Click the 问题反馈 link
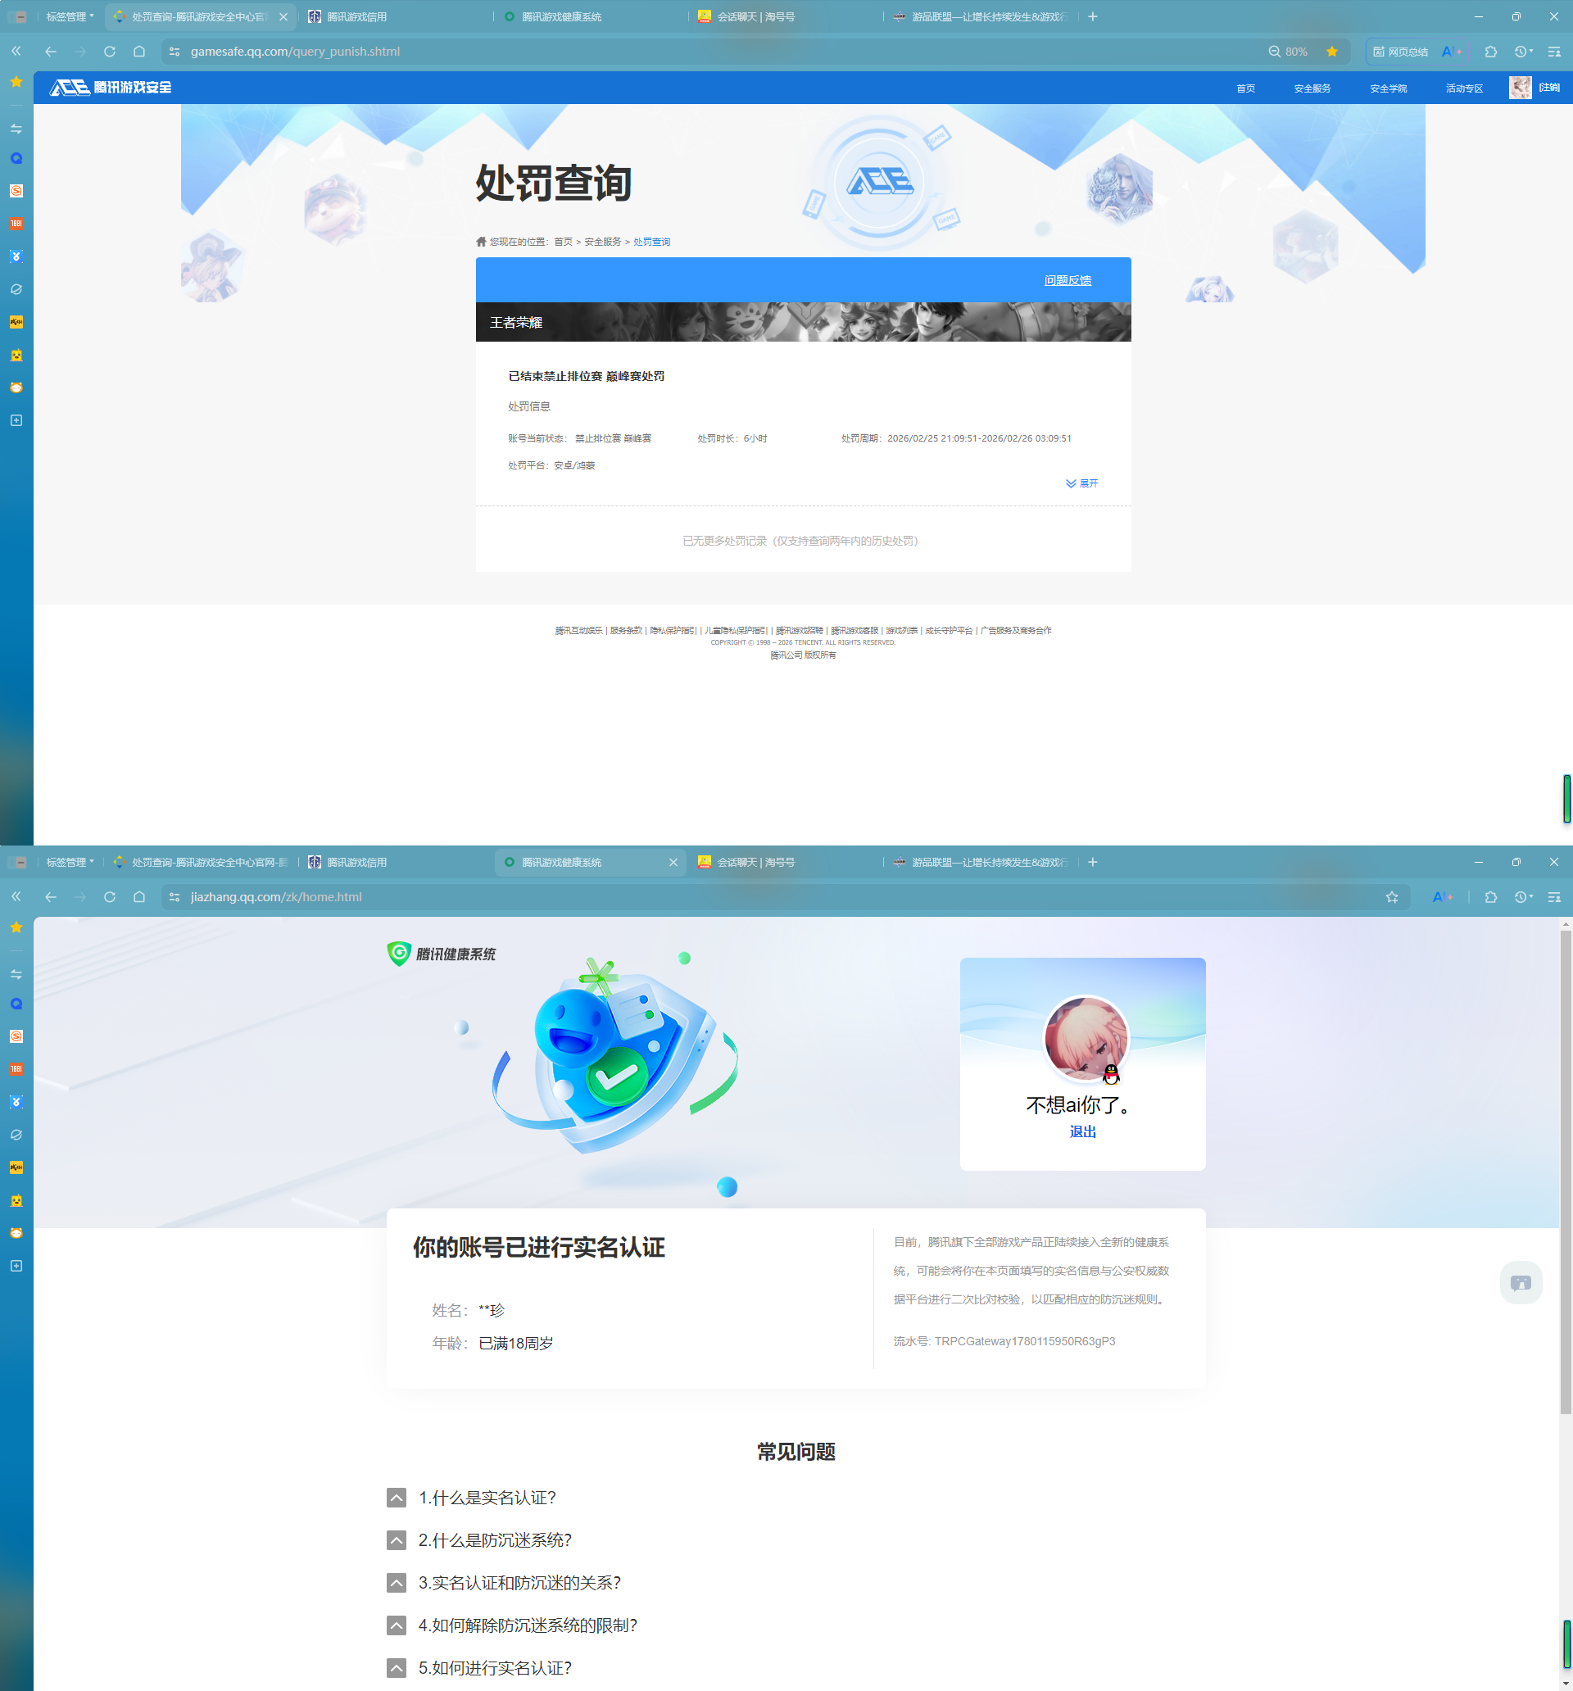The image size is (1573, 1691). pyautogui.click(x=1068, y=280)
